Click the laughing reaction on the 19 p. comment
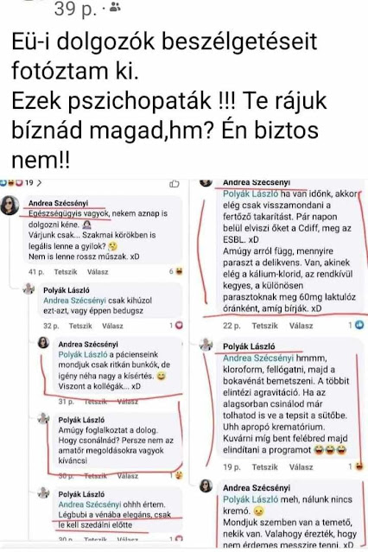Viewport: 368px width, 552px height. (x=359, y=466)
